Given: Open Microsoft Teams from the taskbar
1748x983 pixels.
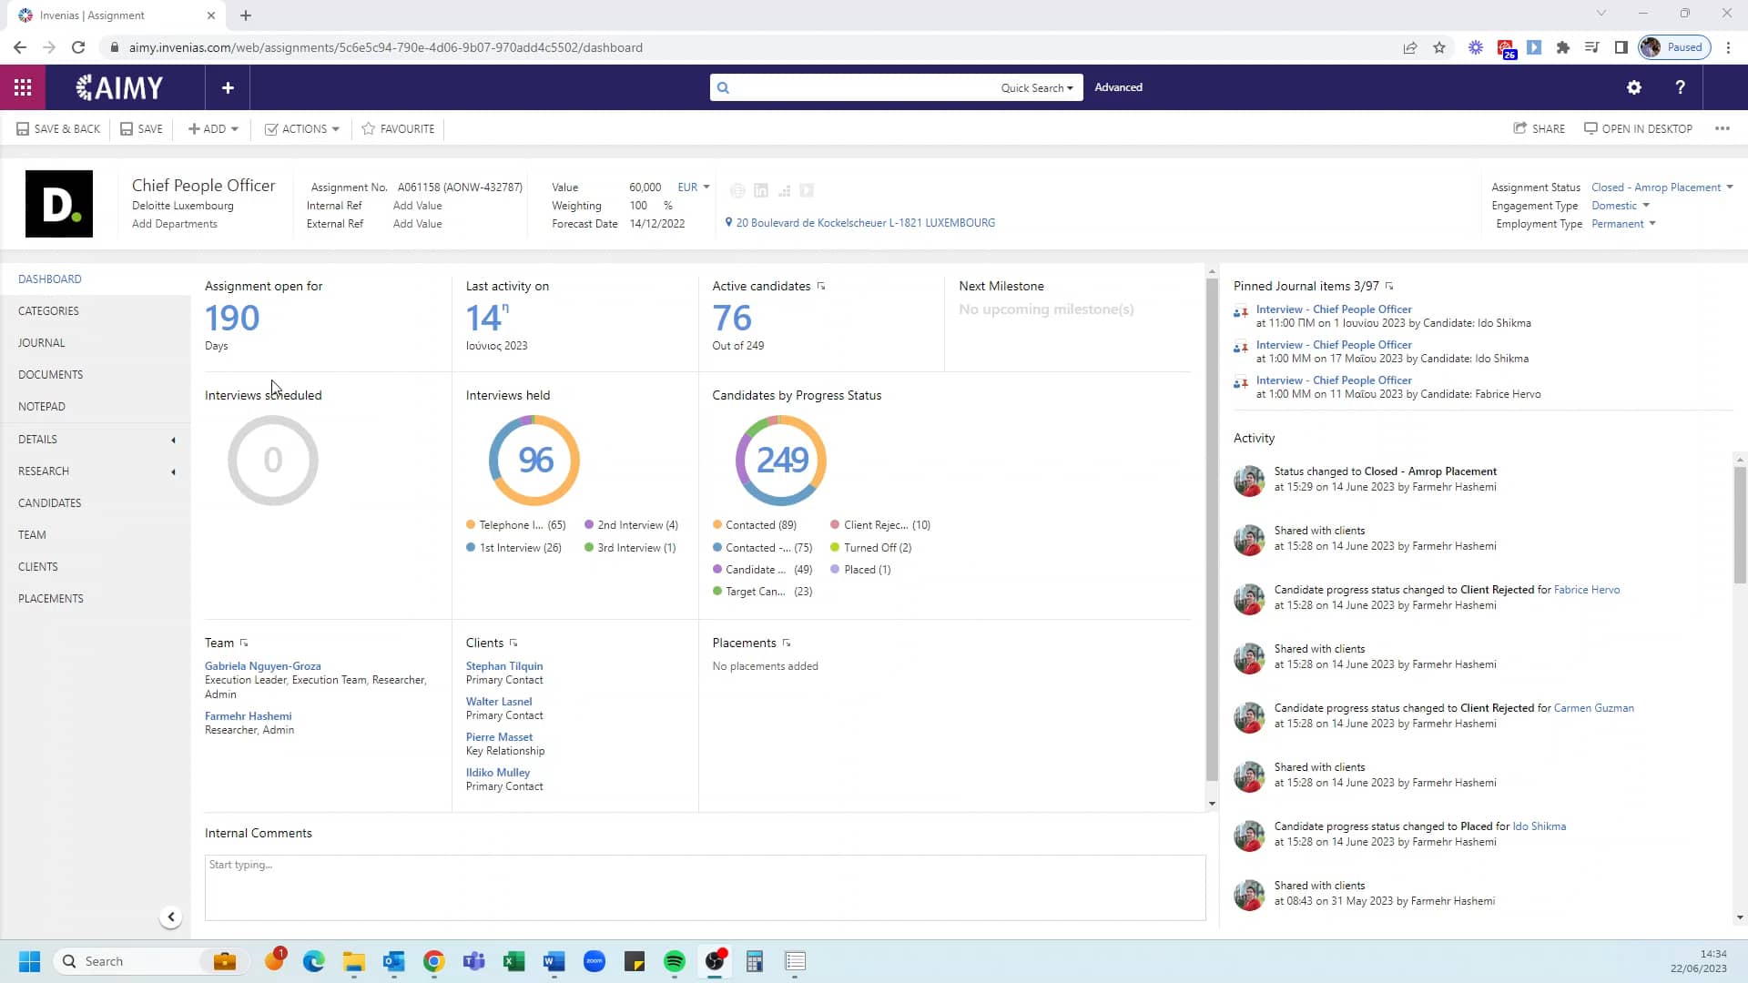Looking at the screenshot, I should pos(474,961).
